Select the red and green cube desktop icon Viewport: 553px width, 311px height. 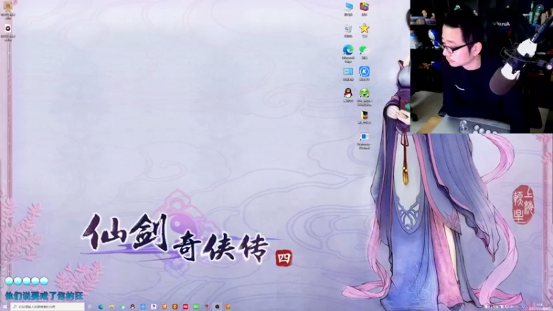pyautogui.click(x=364, y=9)
